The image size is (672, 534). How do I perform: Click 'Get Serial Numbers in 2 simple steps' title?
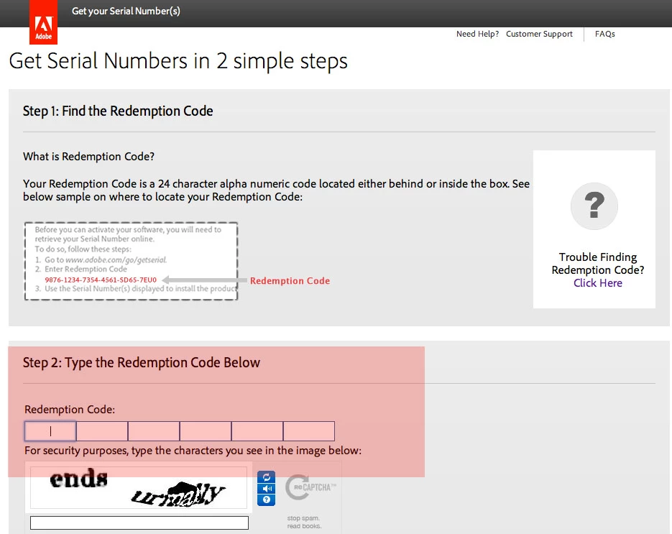[178, 61]
